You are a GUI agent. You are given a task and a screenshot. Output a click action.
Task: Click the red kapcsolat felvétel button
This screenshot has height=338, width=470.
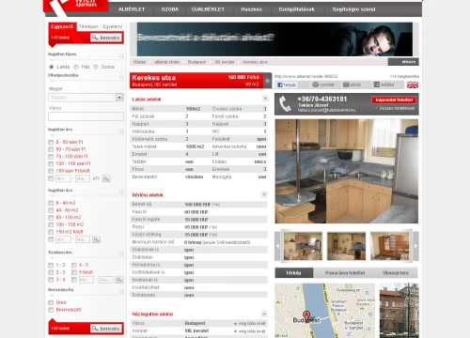394,100
